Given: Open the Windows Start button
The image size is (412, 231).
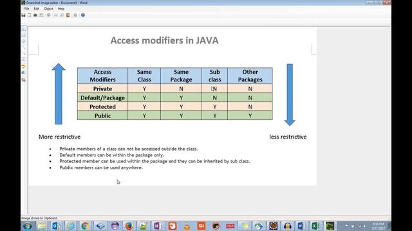Looking at the screenshot, I should 27,226.
